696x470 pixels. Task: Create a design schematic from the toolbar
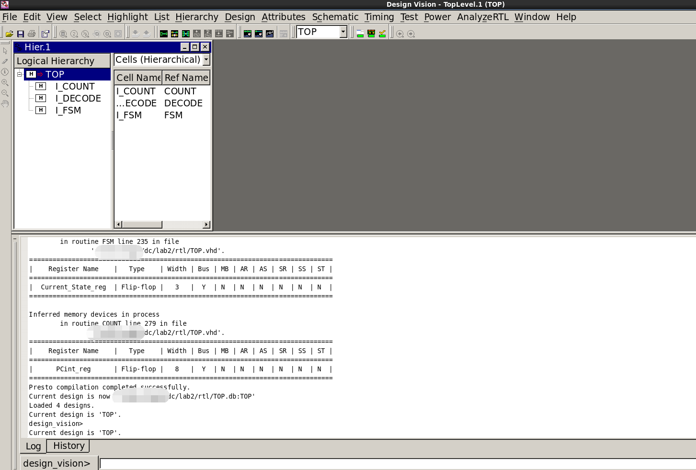[x=163, y=33]
